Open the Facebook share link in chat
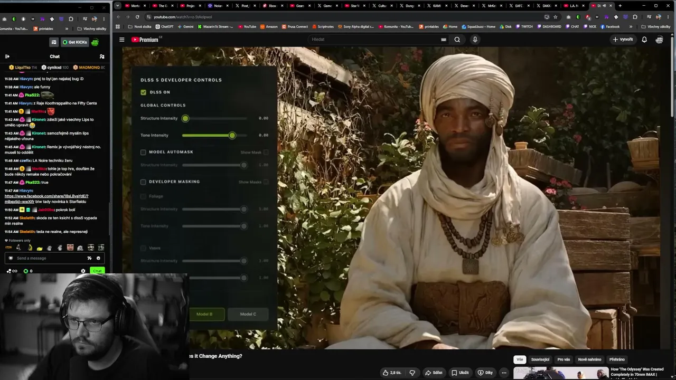 click(x=46, y=199)
